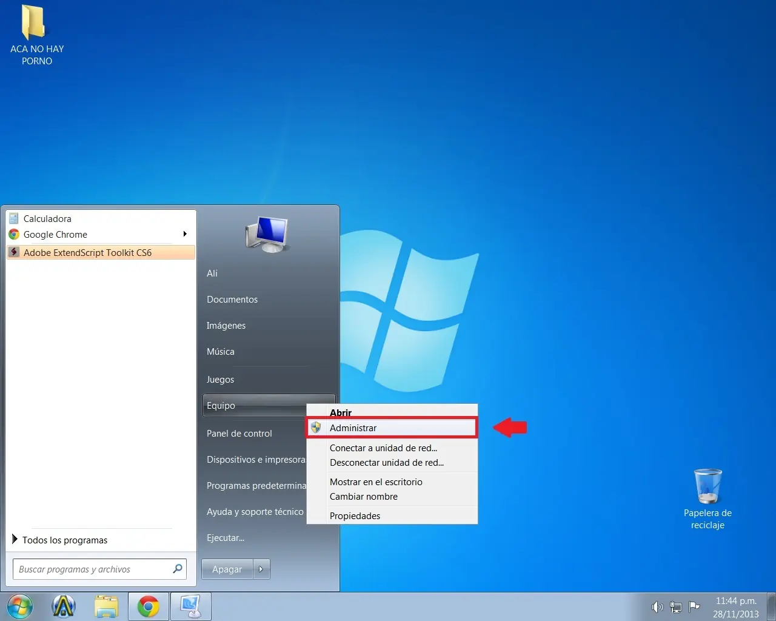776x621 pixels.
Task: Select Conectar a unidad de red
Action: click(383, 448)
